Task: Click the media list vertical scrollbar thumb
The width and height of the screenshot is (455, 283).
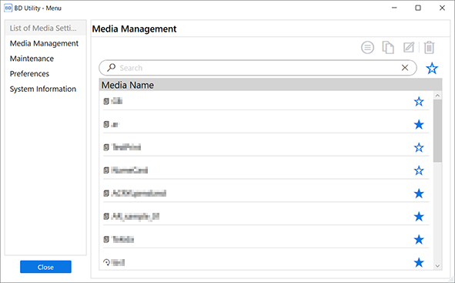Action: pyautogui.click(x=437, y=131)
